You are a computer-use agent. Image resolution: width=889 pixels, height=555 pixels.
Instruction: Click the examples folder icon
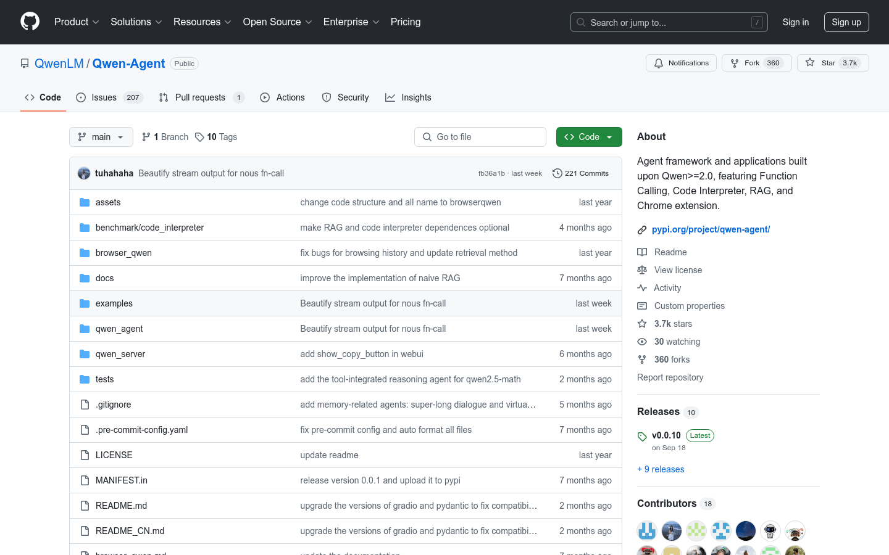pos(85,303)
